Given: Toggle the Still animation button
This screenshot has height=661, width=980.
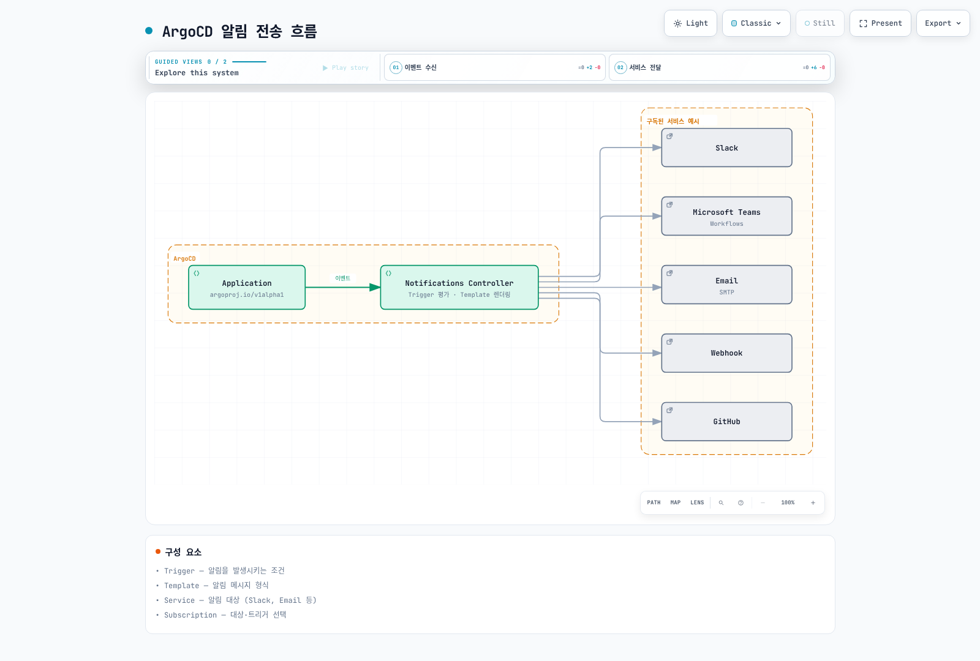Looking at the screenshot, I should [820, 23].
